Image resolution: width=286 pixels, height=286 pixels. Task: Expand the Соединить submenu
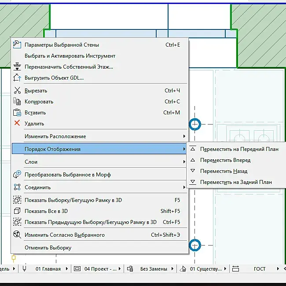pyautogui.click(x=99, y=187)
